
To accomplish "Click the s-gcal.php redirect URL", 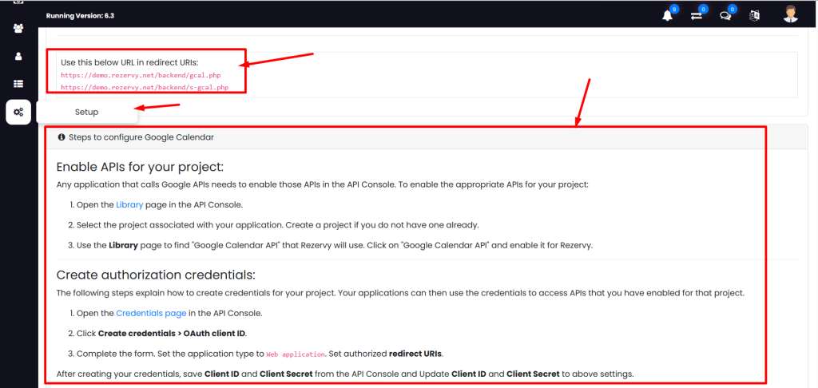I will [x=145, y=87].
